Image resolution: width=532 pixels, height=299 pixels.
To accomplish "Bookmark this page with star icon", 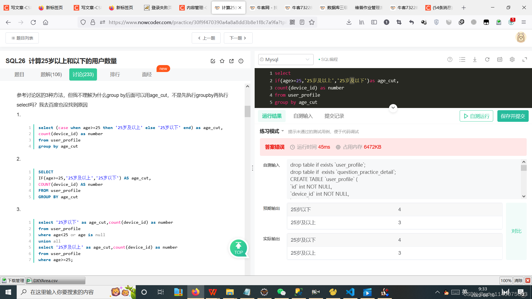I will [312, 22].
